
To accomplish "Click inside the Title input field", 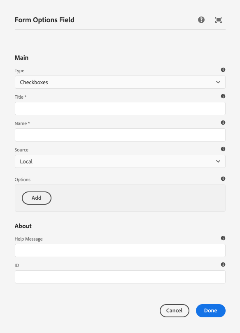I will tap(120, 109).
